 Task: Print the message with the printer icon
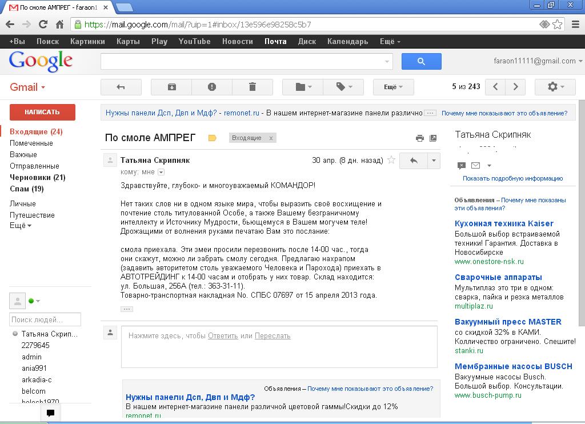coord(420,138)
